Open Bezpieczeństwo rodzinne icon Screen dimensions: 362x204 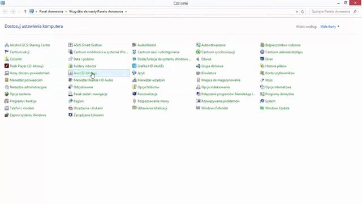click(262, 45)
